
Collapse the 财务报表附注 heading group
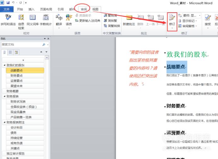point(5,122)
